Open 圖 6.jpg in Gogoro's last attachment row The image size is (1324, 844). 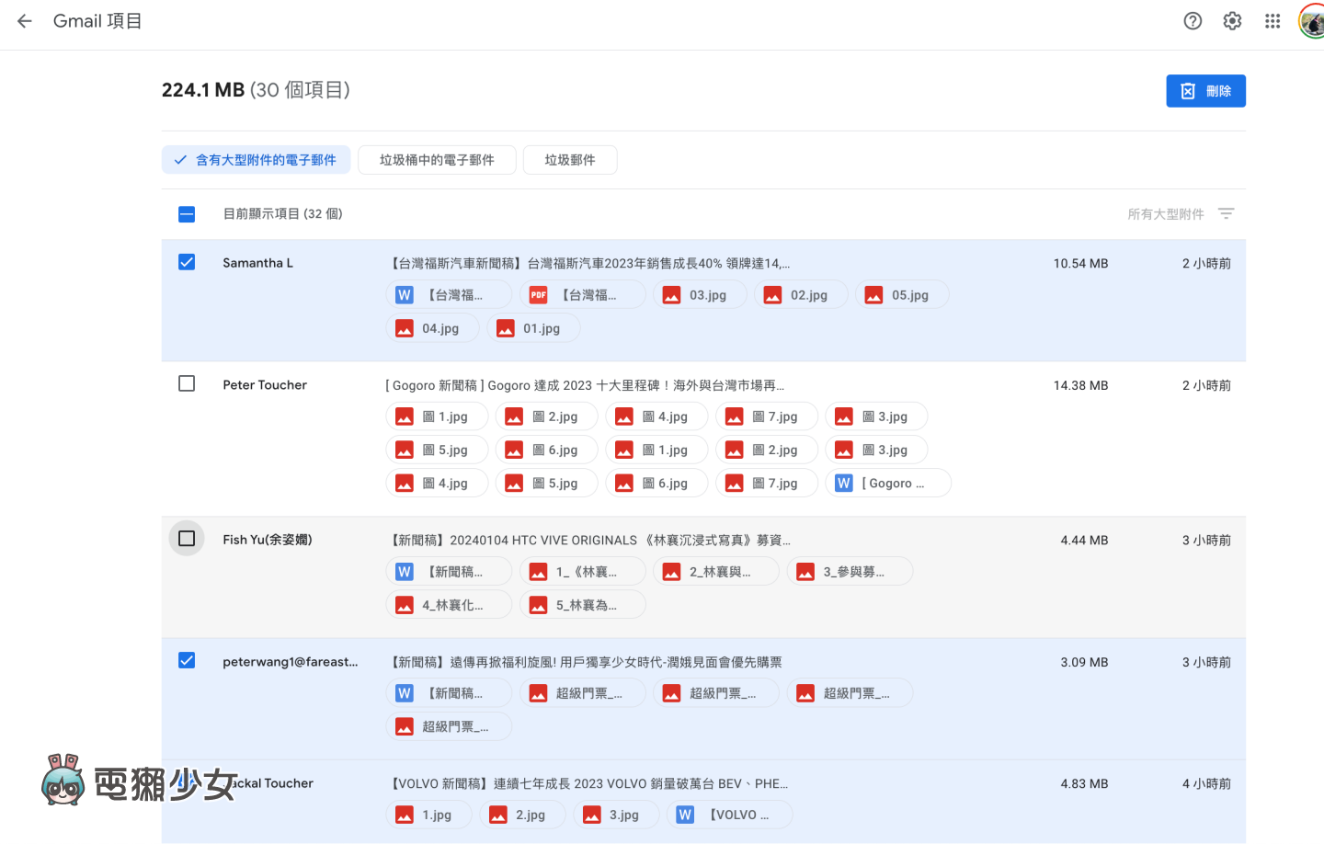pos(656,484)
